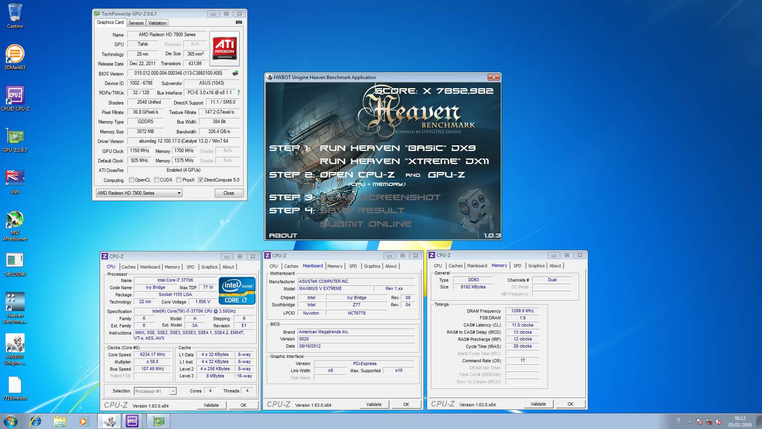Open SPD tab in the left CPU-Z window

coord(190,267)
